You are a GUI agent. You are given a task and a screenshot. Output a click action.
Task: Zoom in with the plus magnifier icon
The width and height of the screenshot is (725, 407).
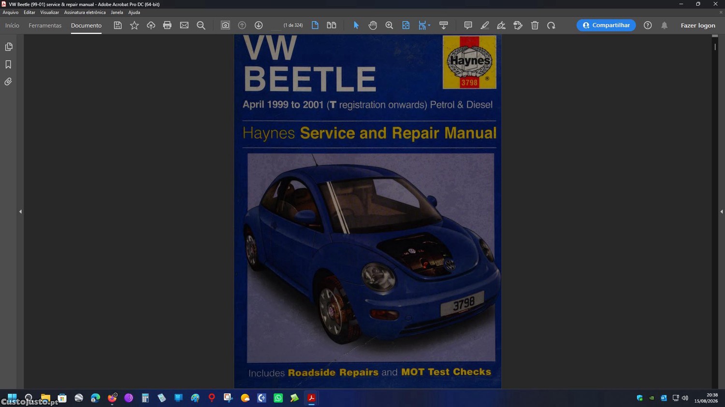[389, 25]
